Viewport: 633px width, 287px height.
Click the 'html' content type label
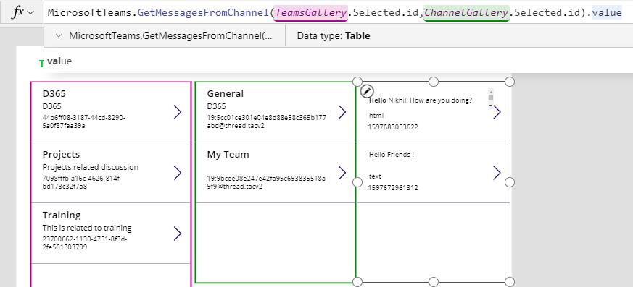coord(376,116)
